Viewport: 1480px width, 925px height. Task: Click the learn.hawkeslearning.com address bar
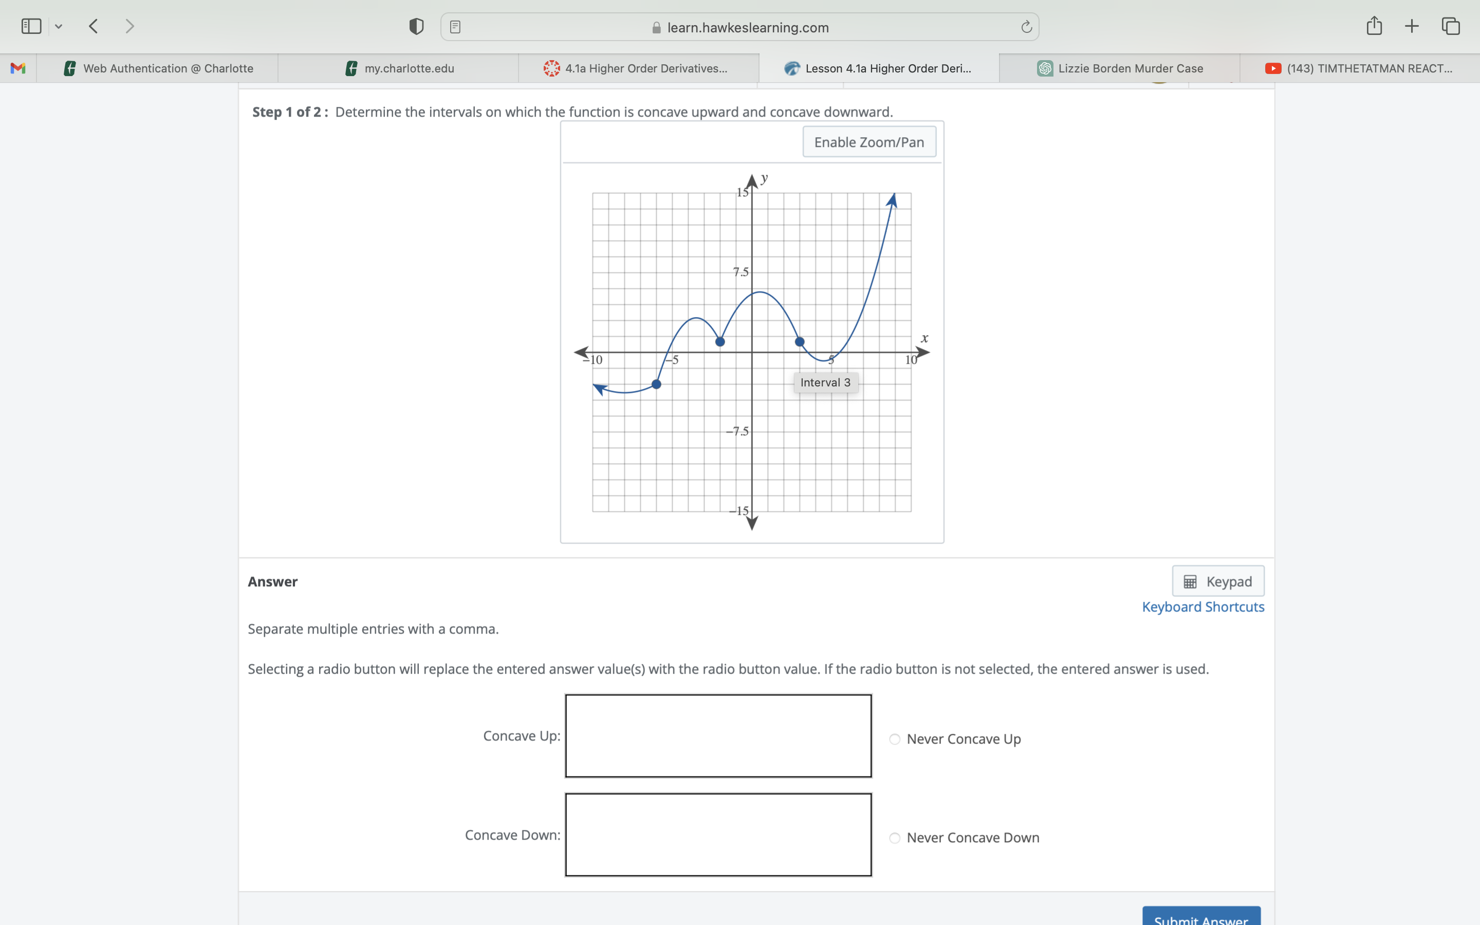(740, 27)
